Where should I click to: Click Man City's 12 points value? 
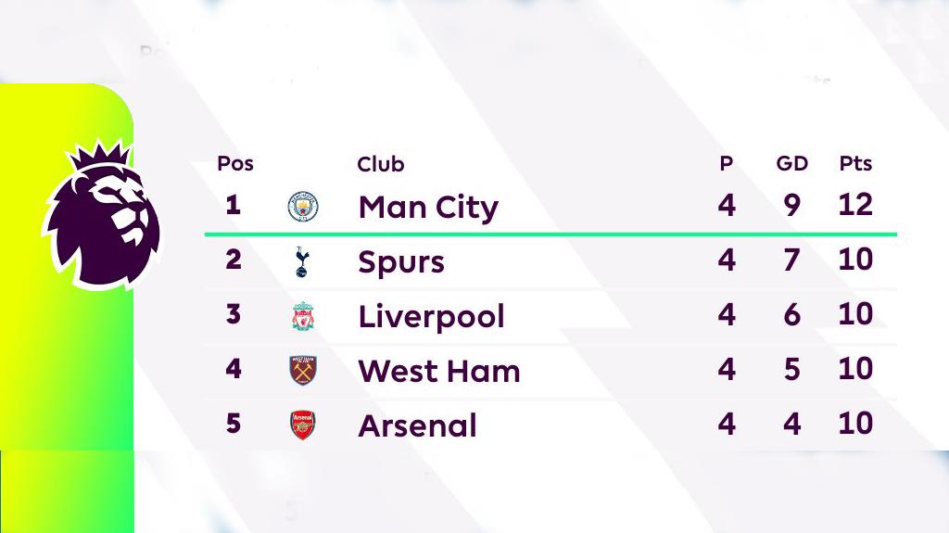pos(854,205)
